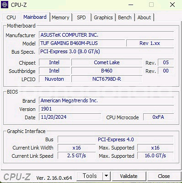Click the Intel chipset vendor field
Viewport: 182px width, 183px height.
[54, 62]
